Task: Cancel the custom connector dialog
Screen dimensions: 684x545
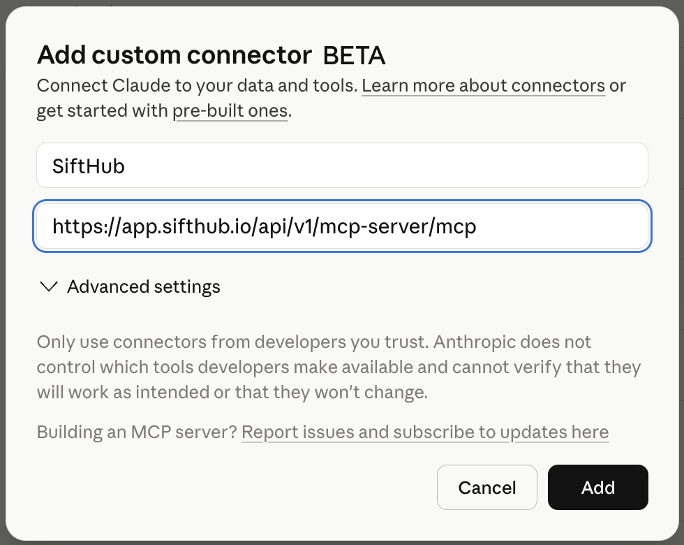Action: (487, 488)
